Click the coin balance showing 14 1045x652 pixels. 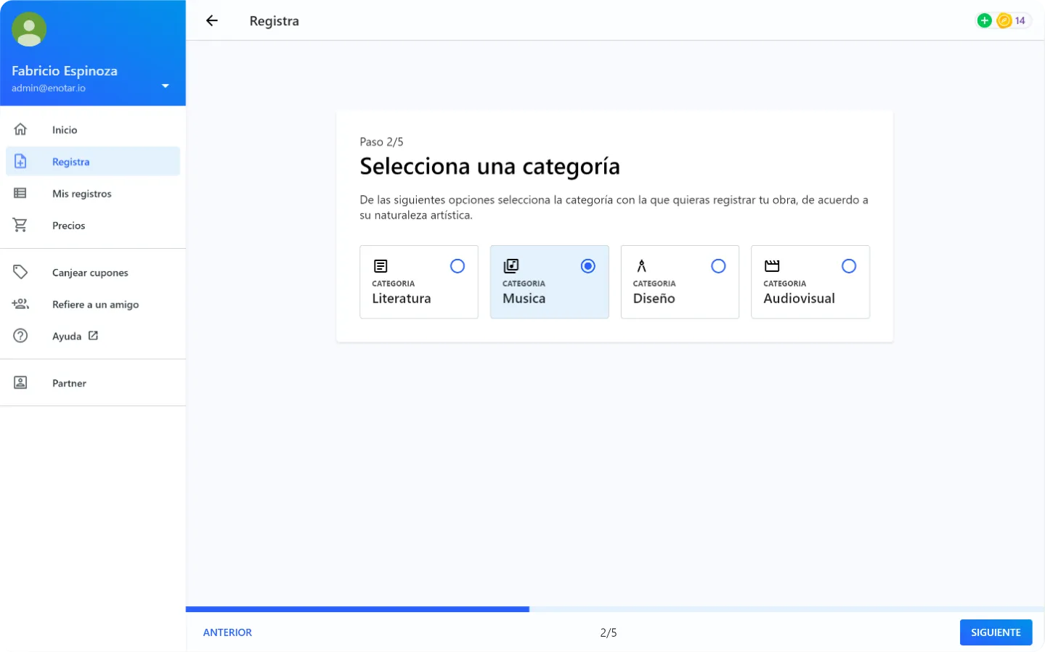1011,20
